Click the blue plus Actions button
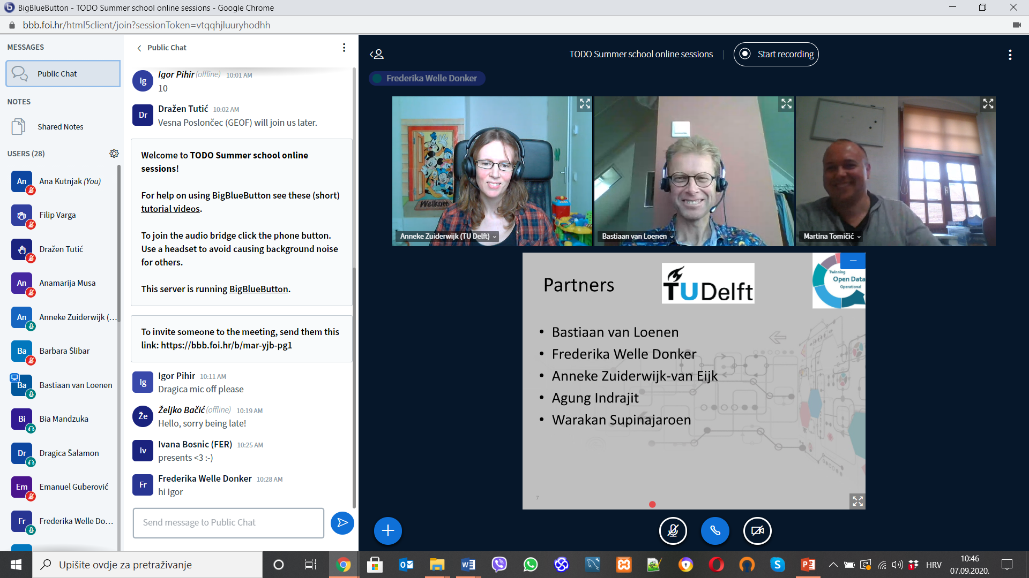Screen dimensions: 1029x578 [x=387, y=530]
